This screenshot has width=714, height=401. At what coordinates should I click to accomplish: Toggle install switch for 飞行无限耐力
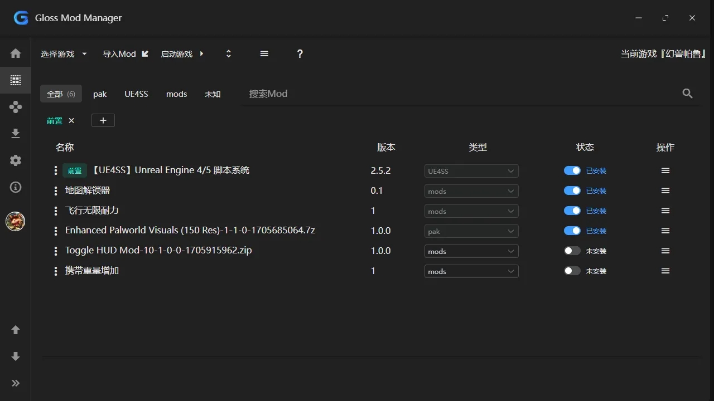(572, 211)
